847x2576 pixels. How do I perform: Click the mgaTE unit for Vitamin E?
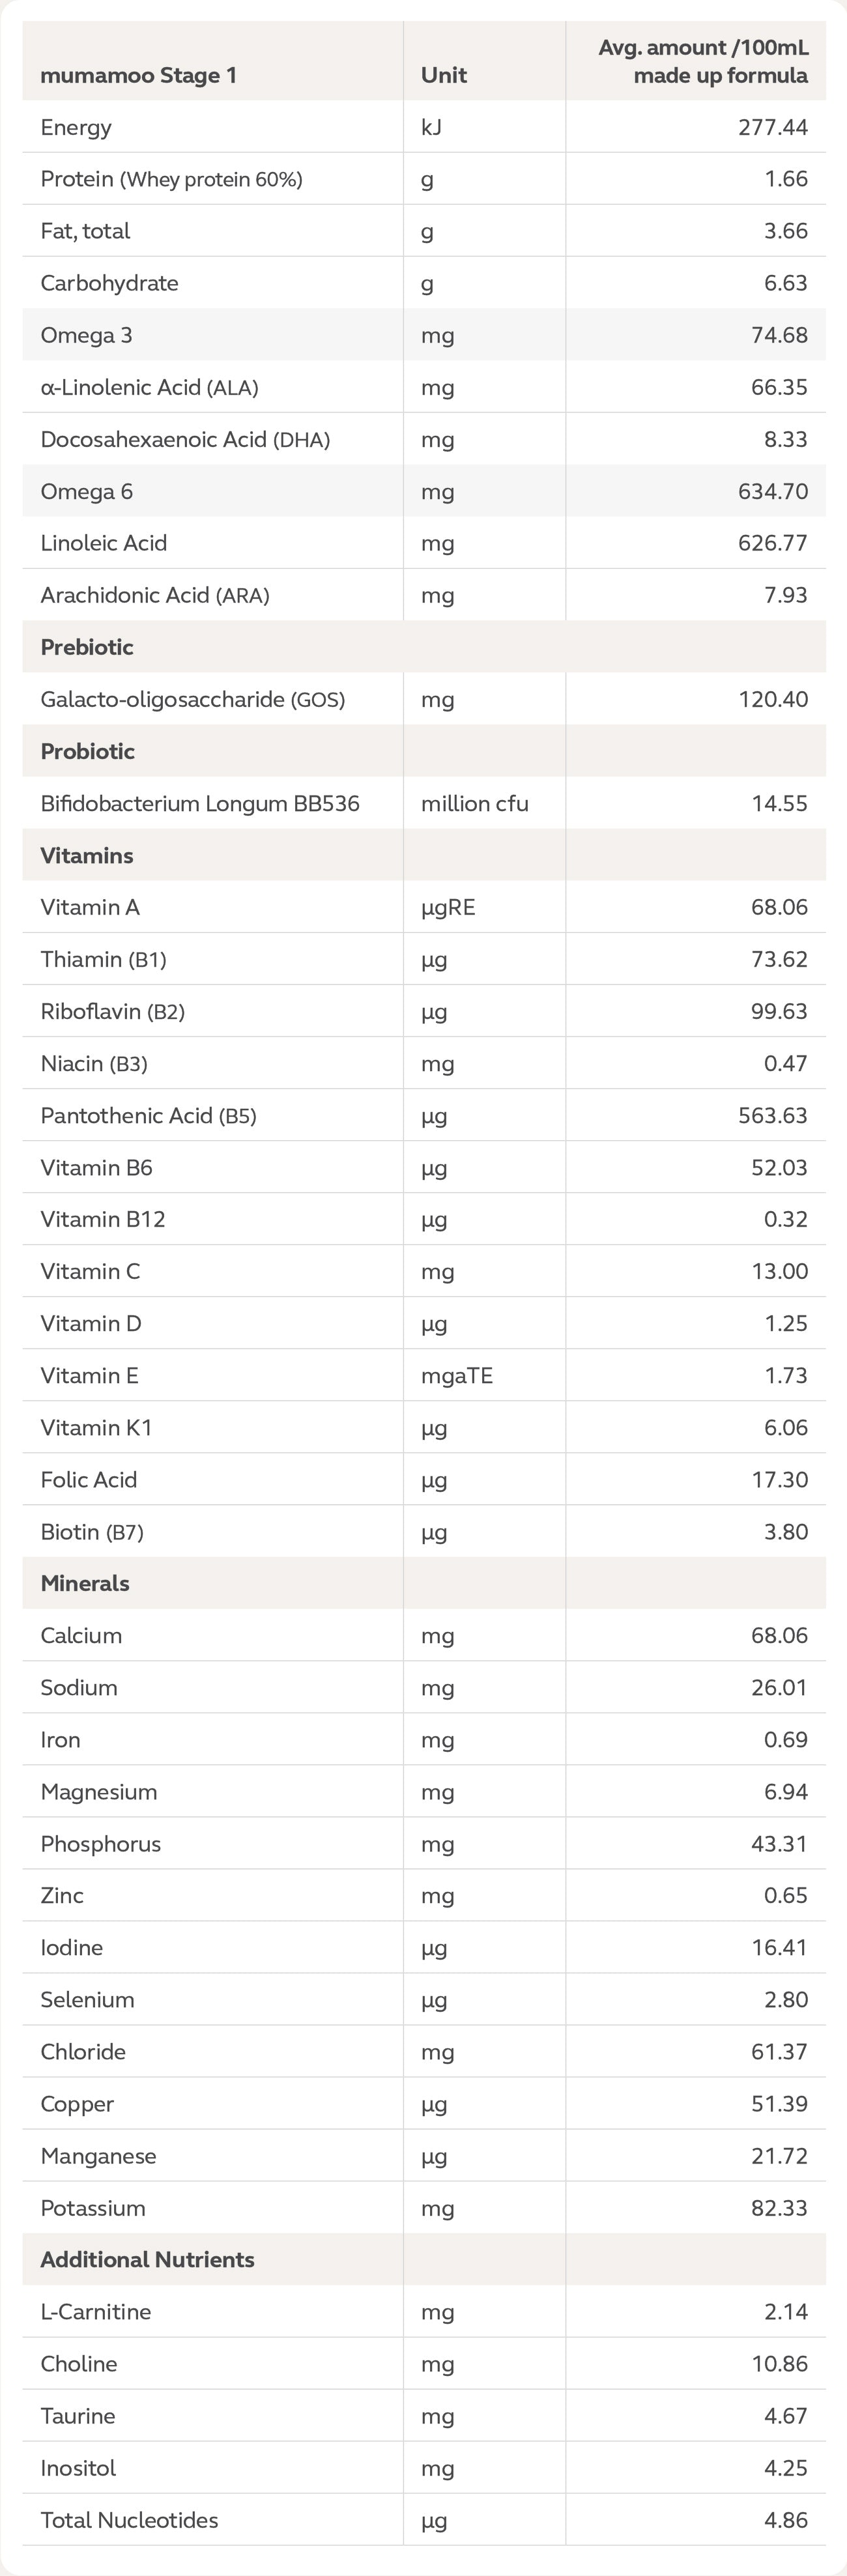[x=457, y=1376]
